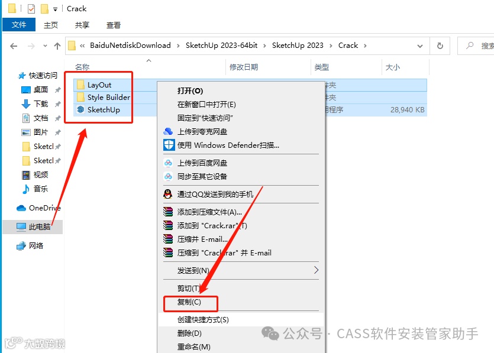Click the properties checkmark icon in title bar
This screenshot has height=353, width=494.
[31, 9]
